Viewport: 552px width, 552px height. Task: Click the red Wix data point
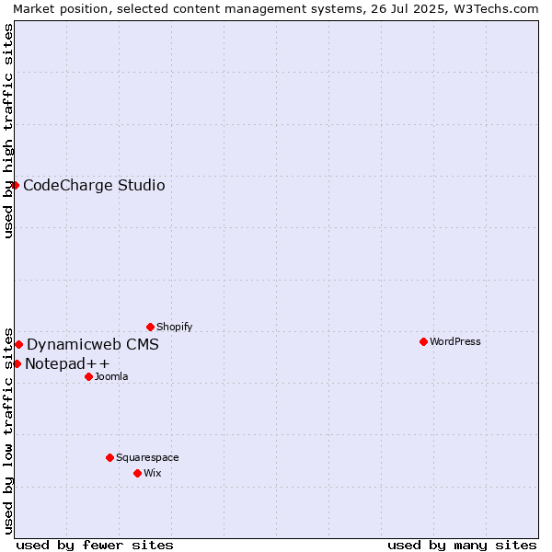pyautogui.click(x=138, y=473)
